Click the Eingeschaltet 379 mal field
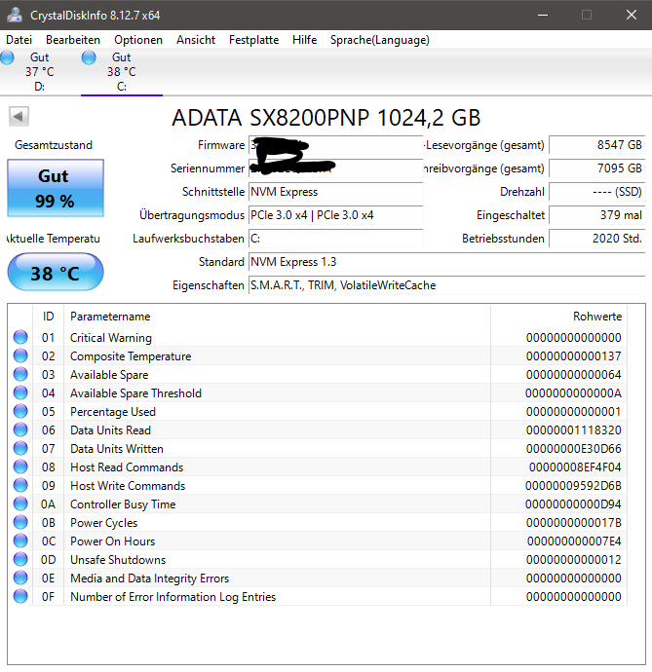 click(x=597, y=214)
